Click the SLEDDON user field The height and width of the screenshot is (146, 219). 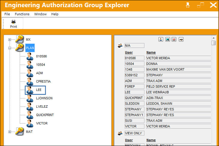pyautogui.click(x=135, y=104)
